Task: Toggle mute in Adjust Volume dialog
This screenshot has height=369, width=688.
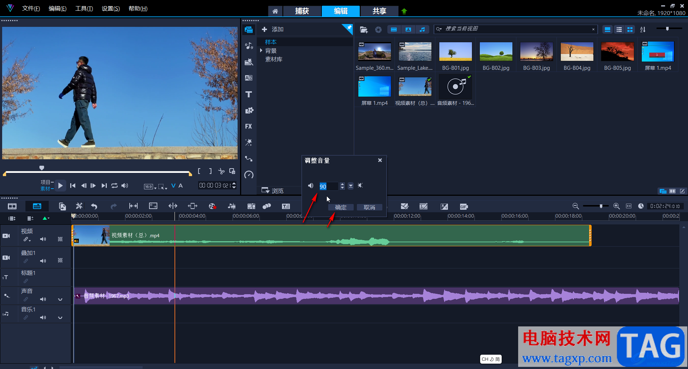Action: point(360,185)
